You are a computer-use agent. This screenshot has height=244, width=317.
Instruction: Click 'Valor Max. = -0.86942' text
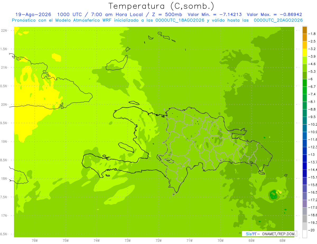pos(274,14)
